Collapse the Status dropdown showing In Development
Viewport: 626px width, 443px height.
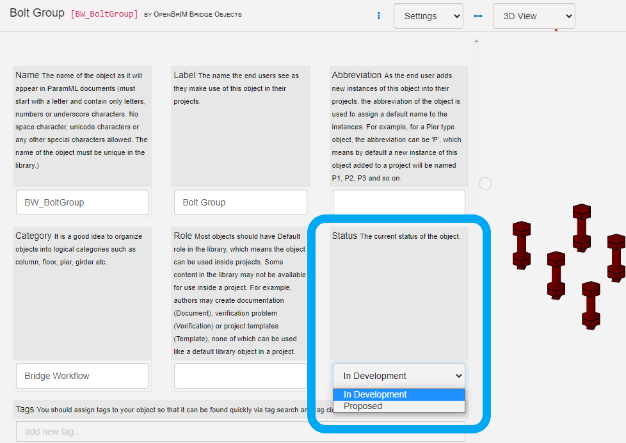[x=398, y=376]
